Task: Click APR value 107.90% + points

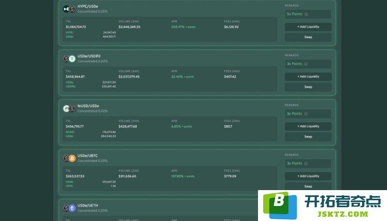Action: click(x=183, y=176)
